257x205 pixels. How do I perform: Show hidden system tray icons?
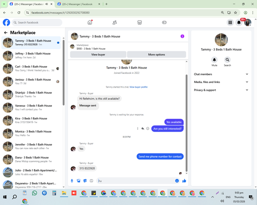(x=212, y=197)
